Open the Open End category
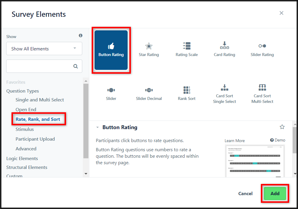Image resolution: width=298 pixels, height=209 pixels. [26, 109]
